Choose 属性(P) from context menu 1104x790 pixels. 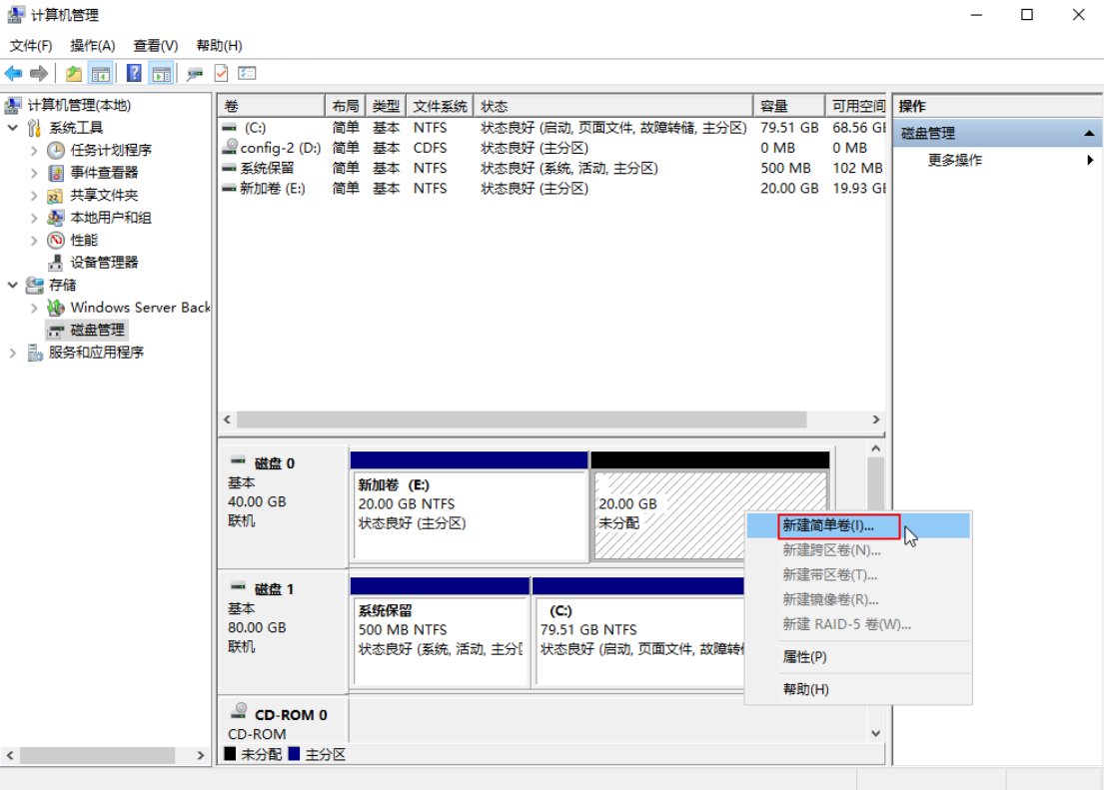858,657
